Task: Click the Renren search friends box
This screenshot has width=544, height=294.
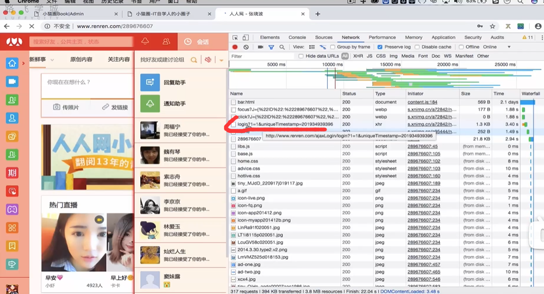Action: tap(81, 42)
